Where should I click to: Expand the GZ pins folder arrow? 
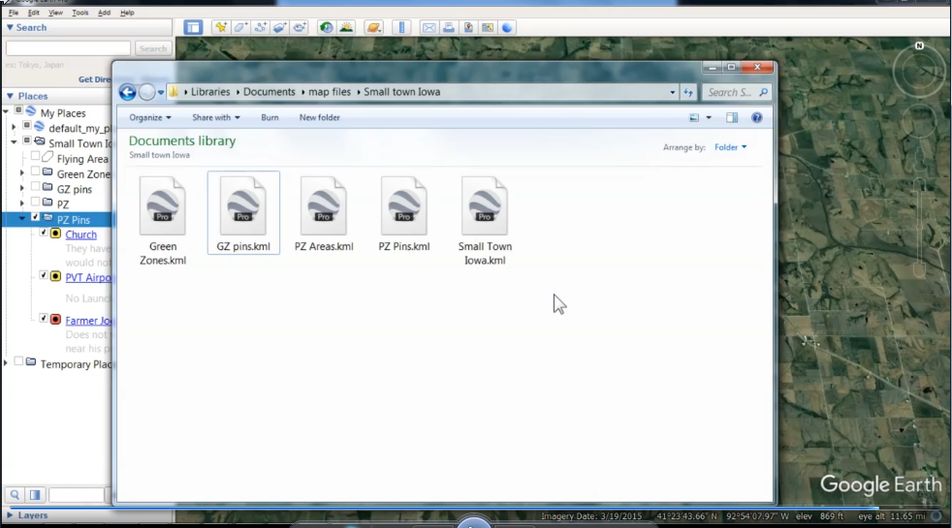coord(22,189)
